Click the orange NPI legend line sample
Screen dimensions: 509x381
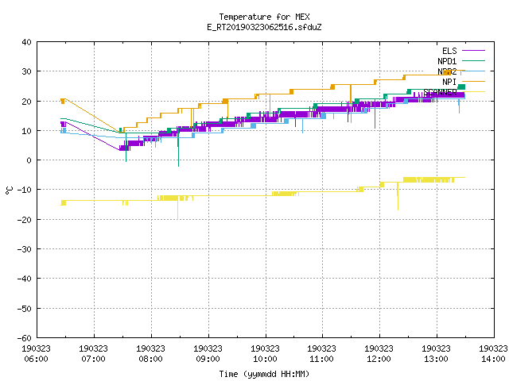[473, 81]
